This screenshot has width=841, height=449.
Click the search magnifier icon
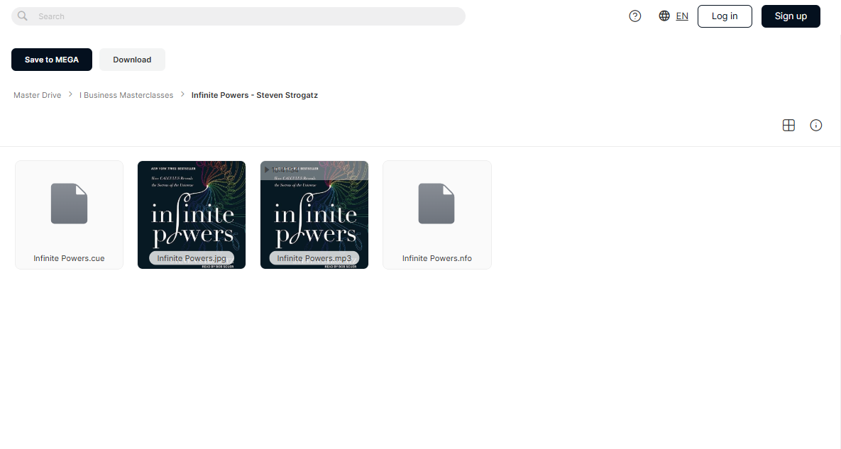[x=23, y=16]
